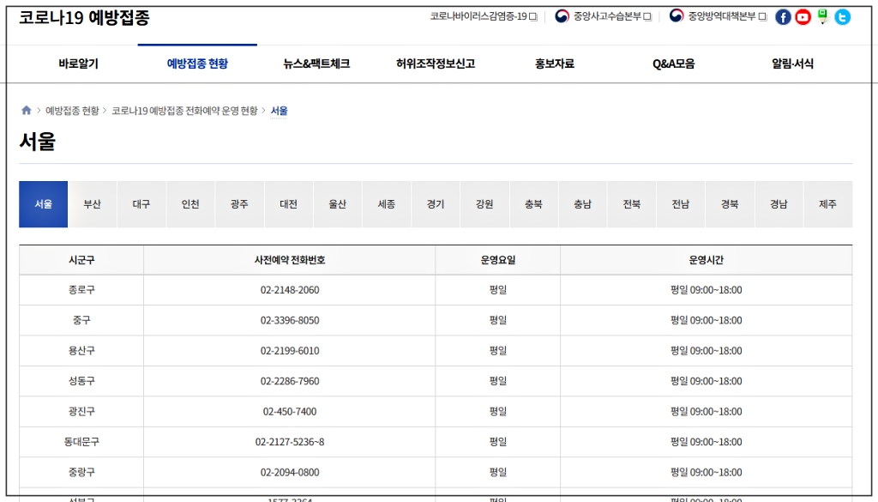The width and height of the screenshot is (878, 502).
Task: Click the 용산구 table cell
Action: click(x=81, y=351)
